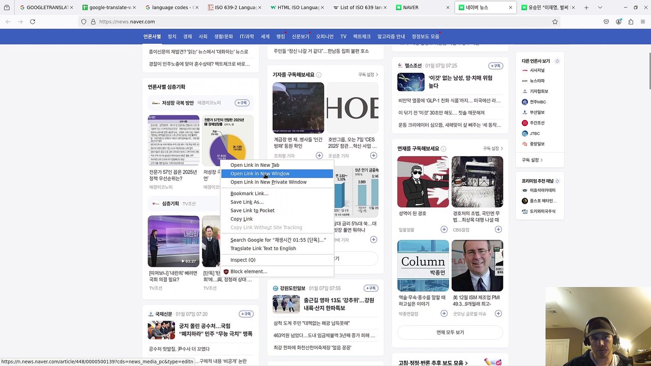Open 구독 설정 next to 연재를 구독해보세요
The image size is (651, 366).
point(493,148)
